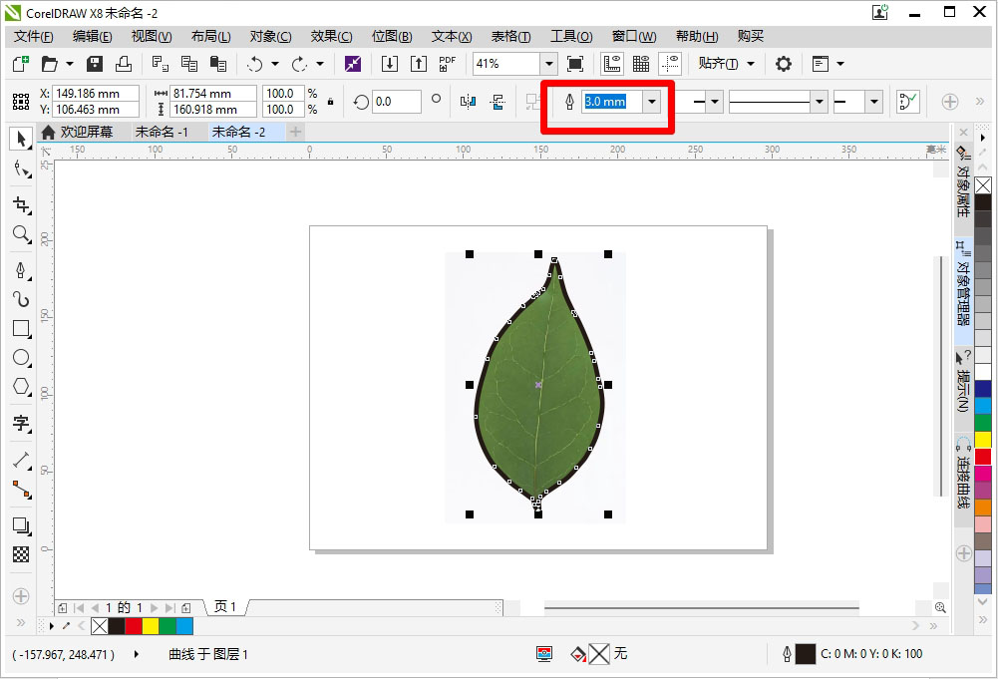This screenshot has width=998, height=679.
Task: Open the Options gear icon
Action: pyautogui.click(x=784, y=64)
